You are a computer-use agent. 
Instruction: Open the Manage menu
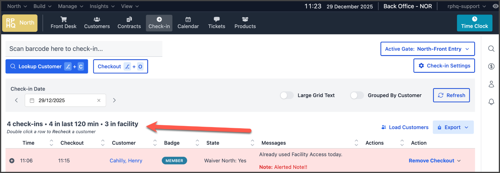coord(70,6)
